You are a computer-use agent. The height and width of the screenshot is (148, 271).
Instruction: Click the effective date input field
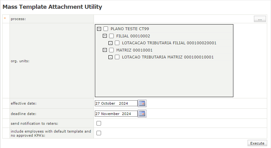coord(116,103)
